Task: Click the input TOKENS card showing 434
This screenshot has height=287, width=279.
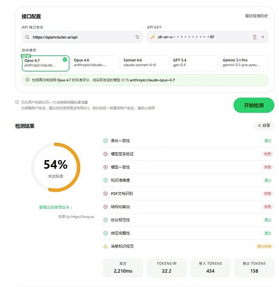Action: (211, 267)
